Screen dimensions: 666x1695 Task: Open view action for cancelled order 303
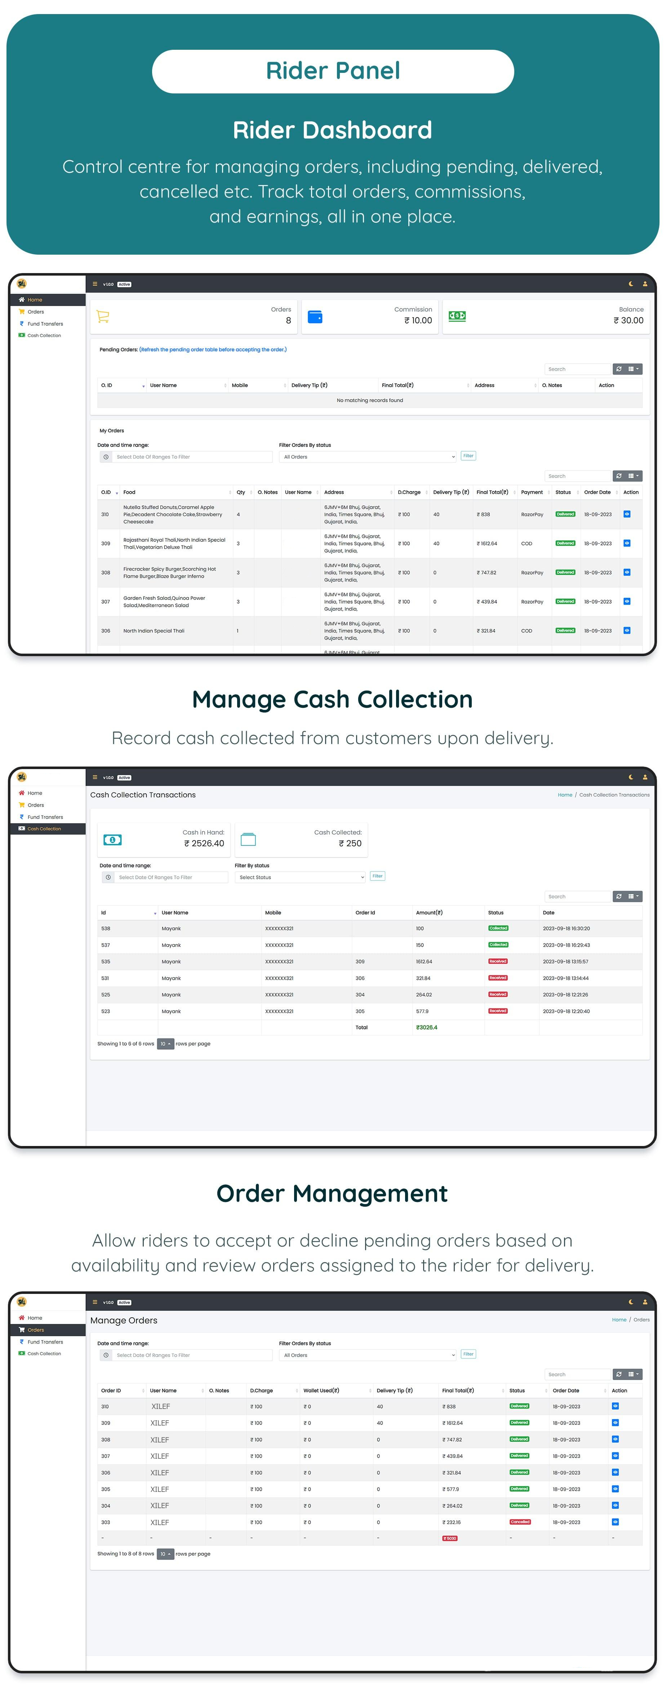(x=615, y=1521)
